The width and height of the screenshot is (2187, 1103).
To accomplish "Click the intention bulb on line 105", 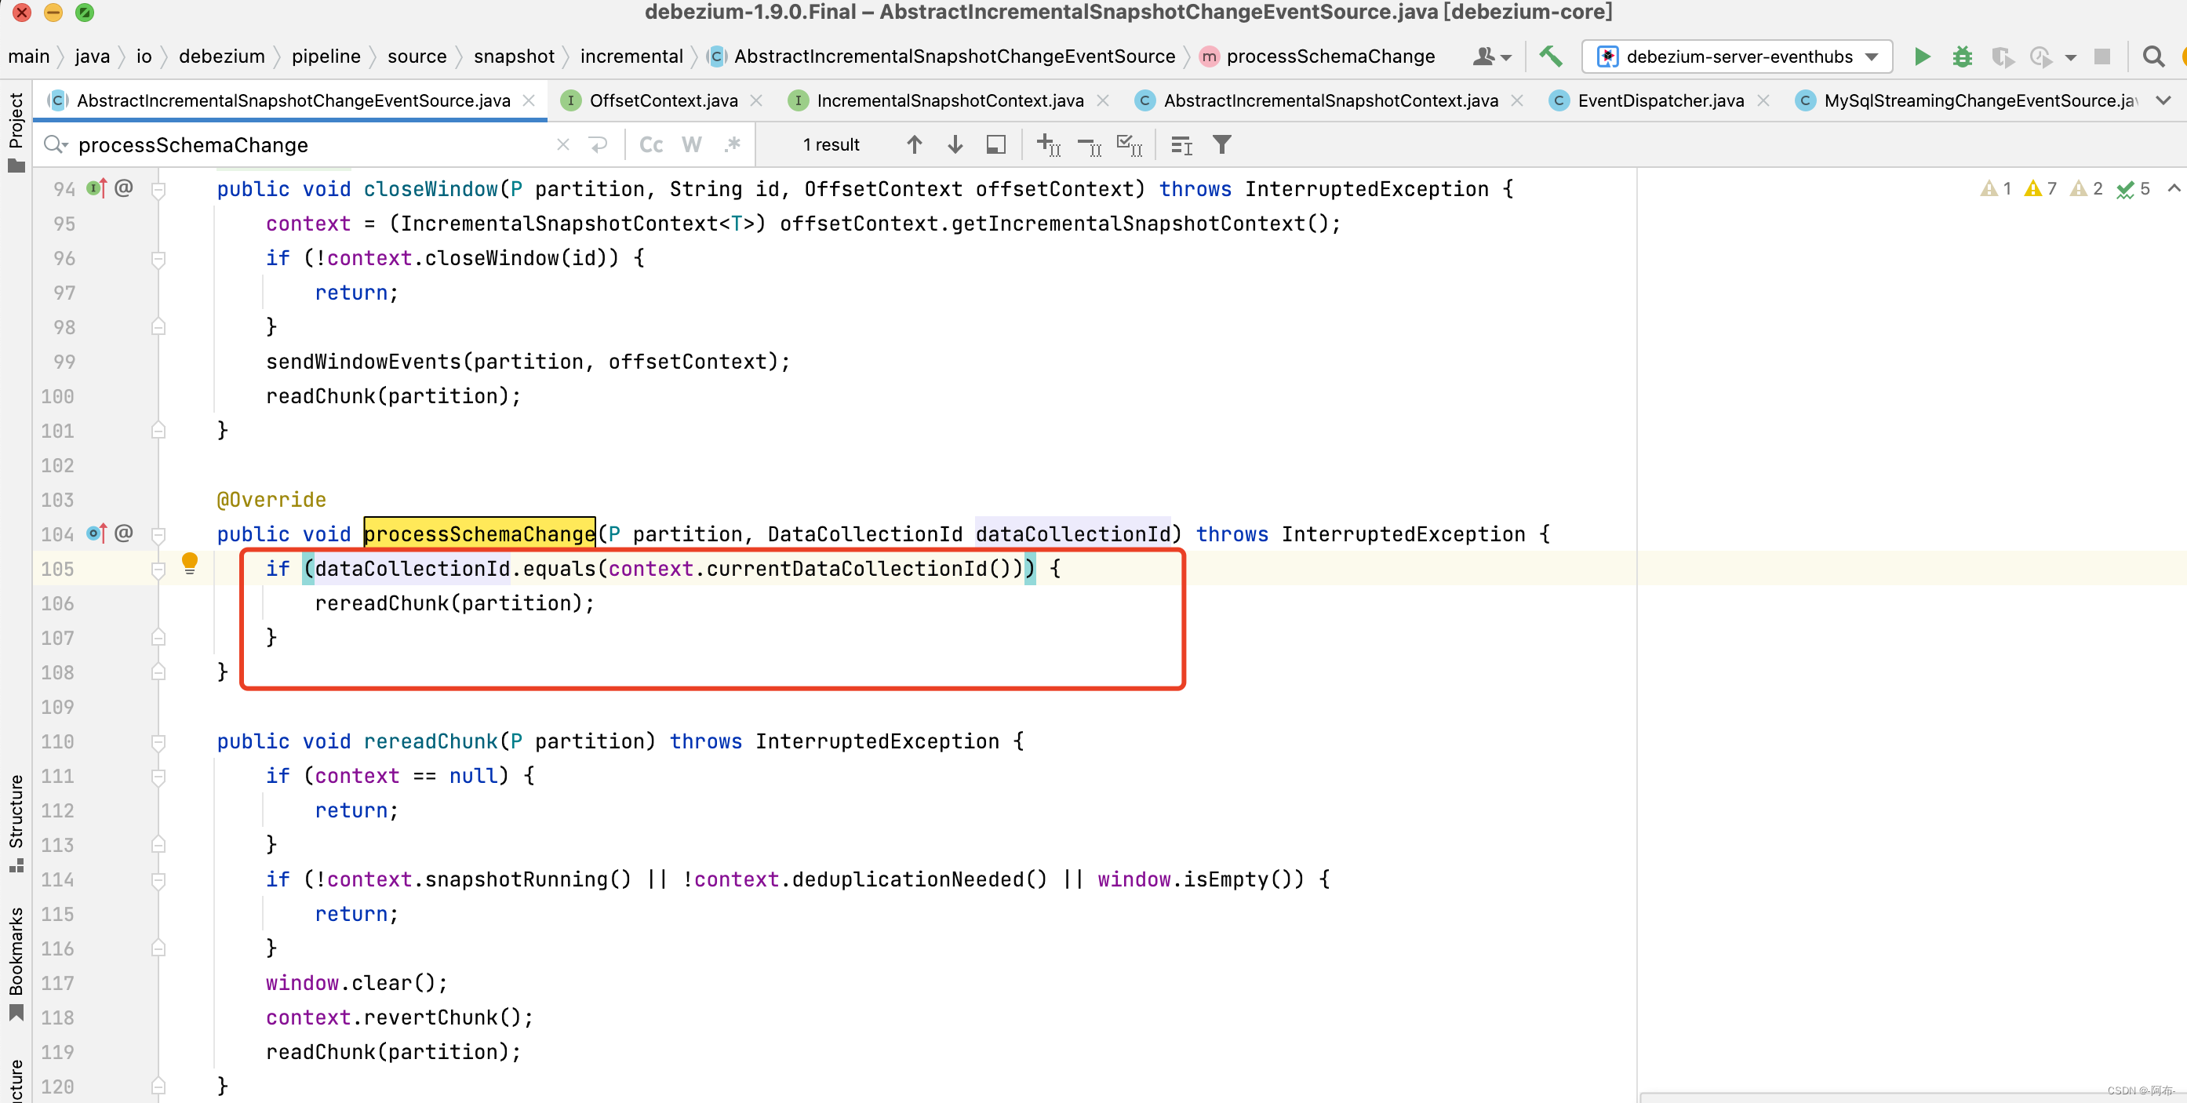I will [188, 562].
